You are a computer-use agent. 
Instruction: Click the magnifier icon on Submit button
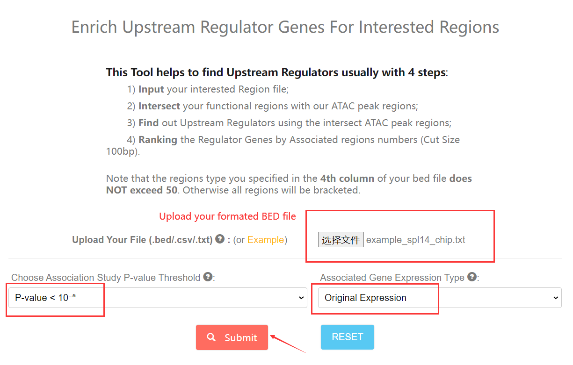(x=211, y=337)
